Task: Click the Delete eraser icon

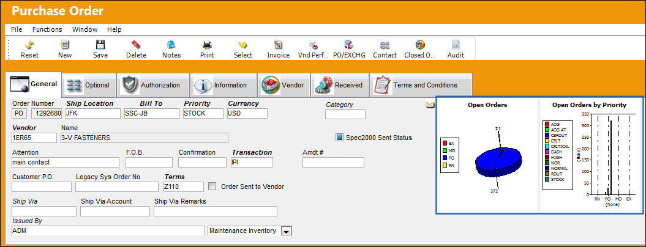Action: pos(136,45)
